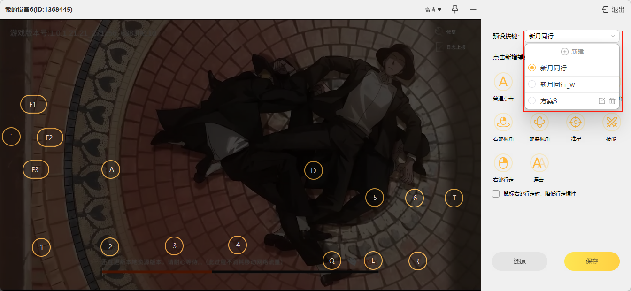Select the A key circle on the game screen

click(111, 169)
